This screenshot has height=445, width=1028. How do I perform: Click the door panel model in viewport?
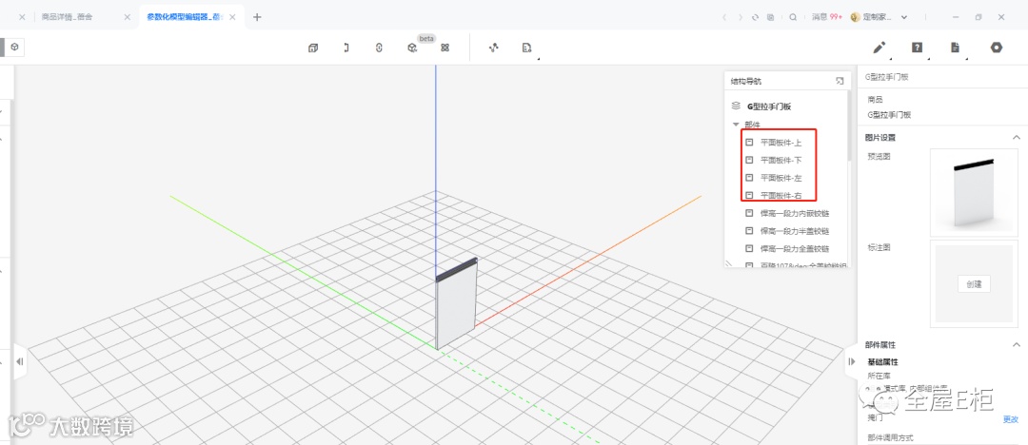456,305
